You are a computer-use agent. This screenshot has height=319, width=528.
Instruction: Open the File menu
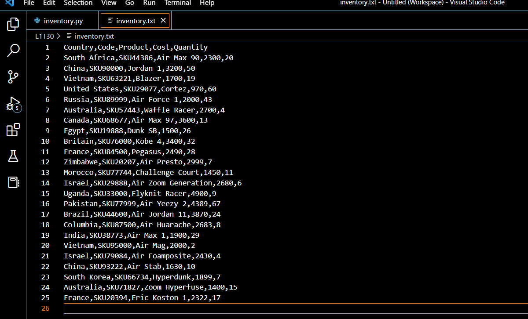29,4
